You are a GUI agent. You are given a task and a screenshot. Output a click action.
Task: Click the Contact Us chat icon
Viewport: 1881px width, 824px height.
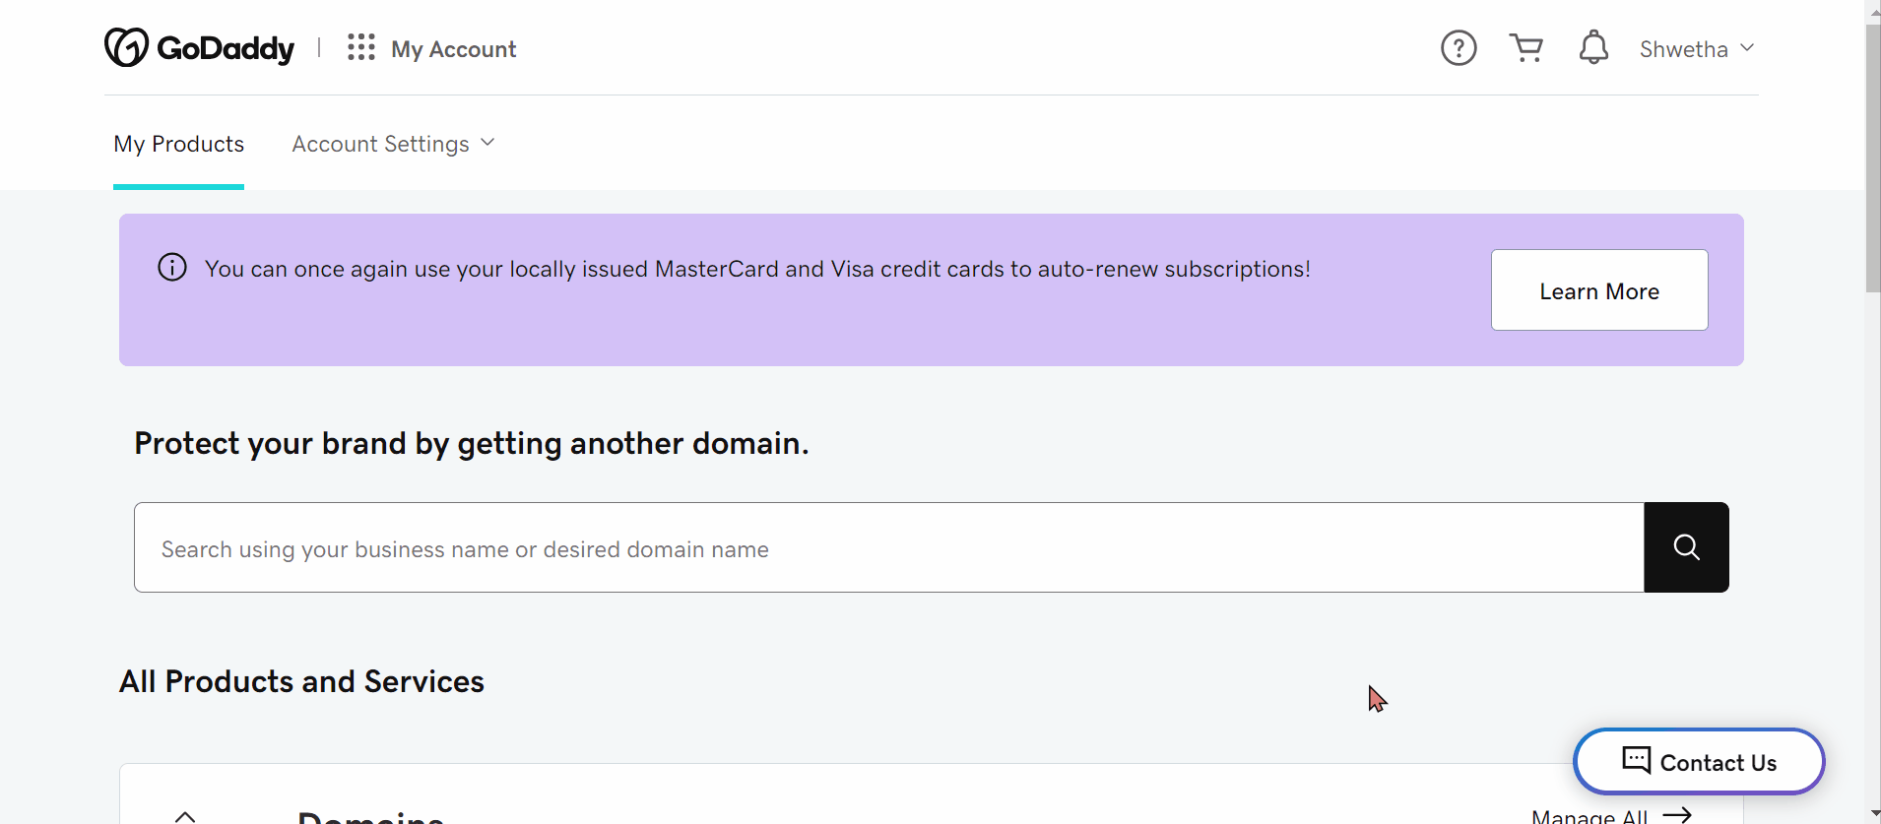1636,760
